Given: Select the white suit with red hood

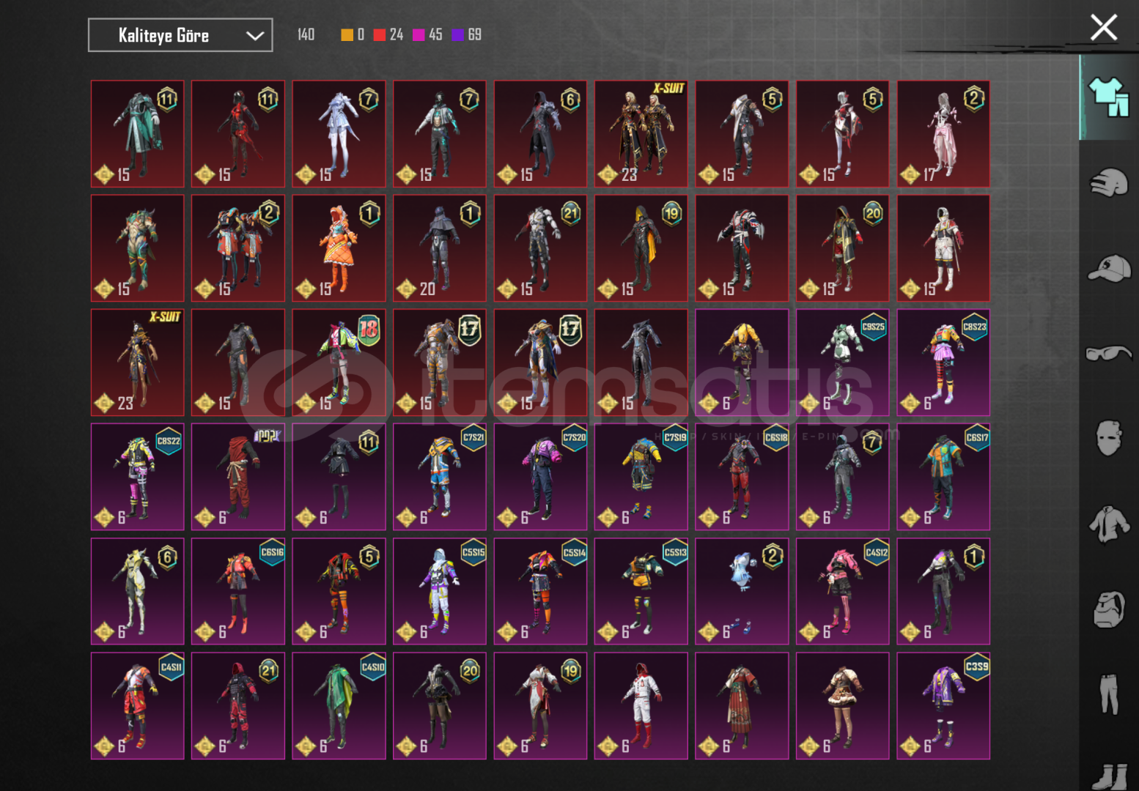Looking at the screenshot, I should pos(641,705).
